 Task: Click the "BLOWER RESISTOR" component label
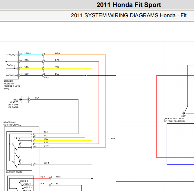(x=9, y=82)
